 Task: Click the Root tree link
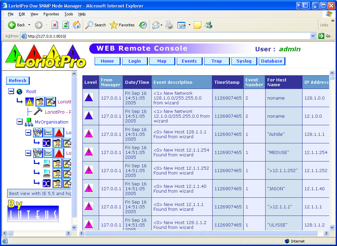[x=31, y=91]
